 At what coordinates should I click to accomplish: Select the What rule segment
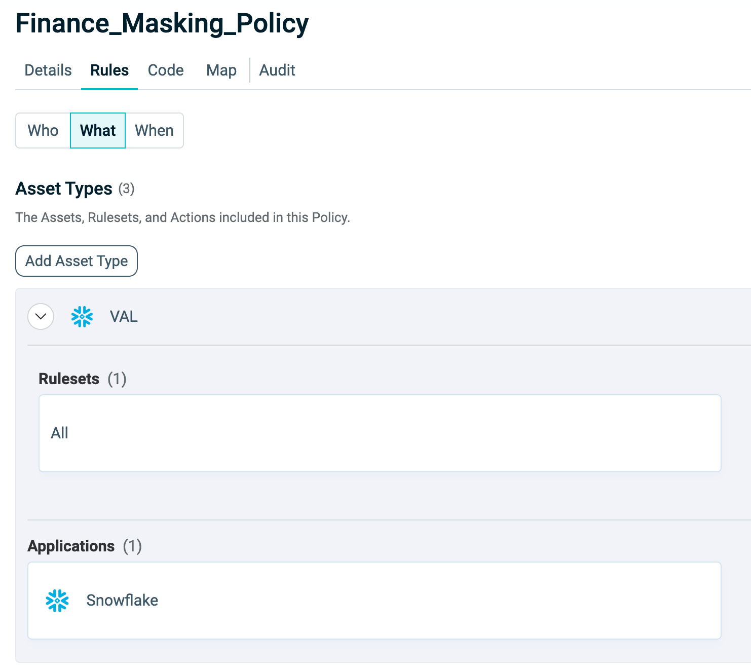(98, 130)
